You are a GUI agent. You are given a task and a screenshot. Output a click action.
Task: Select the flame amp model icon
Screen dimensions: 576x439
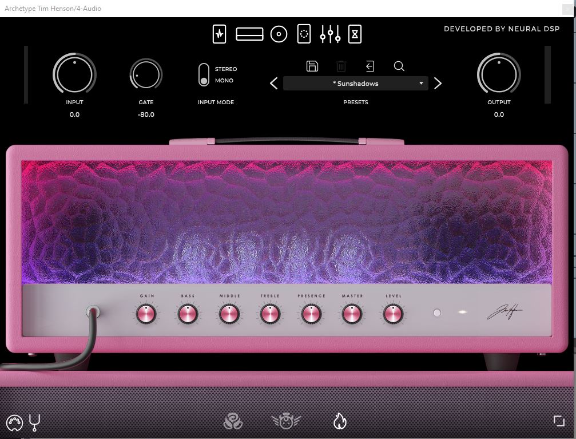point(340,421)
